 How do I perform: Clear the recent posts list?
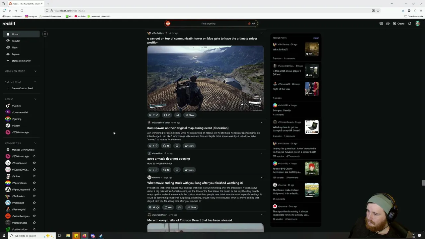316,38
